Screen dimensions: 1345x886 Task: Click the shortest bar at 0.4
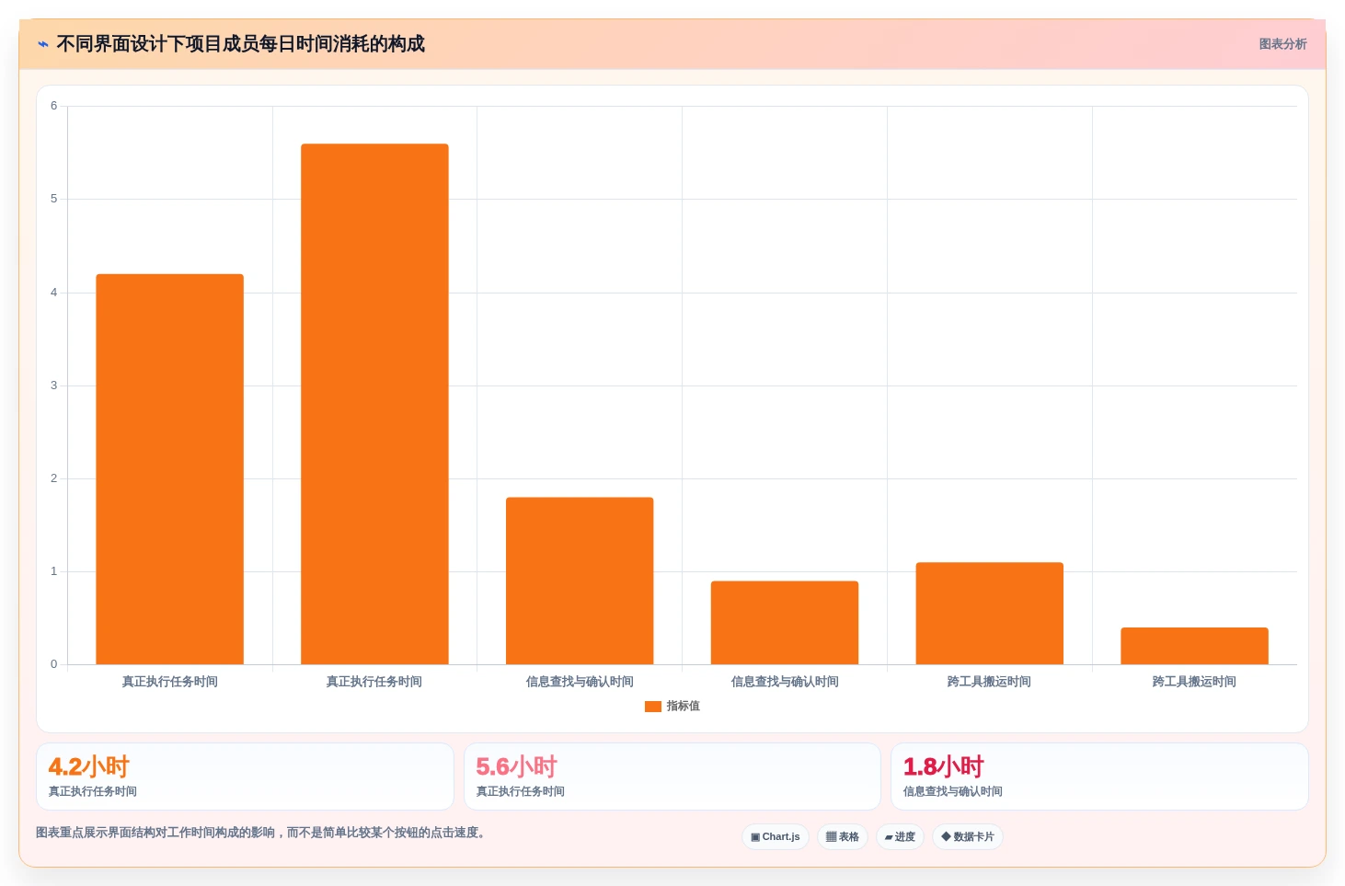pyautogui.click(x=1194, y=646)
